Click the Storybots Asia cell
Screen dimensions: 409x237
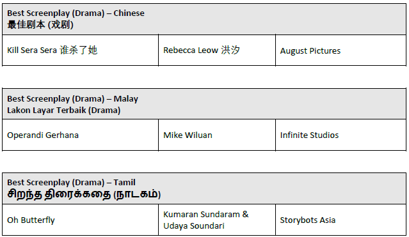pyautogui.click(x=341, y=220)
